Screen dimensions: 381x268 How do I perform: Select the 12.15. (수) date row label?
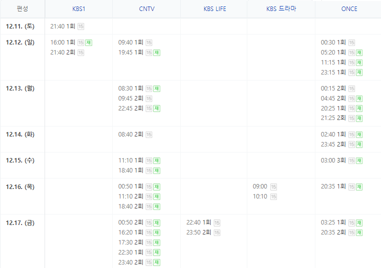tap(20, 160)
